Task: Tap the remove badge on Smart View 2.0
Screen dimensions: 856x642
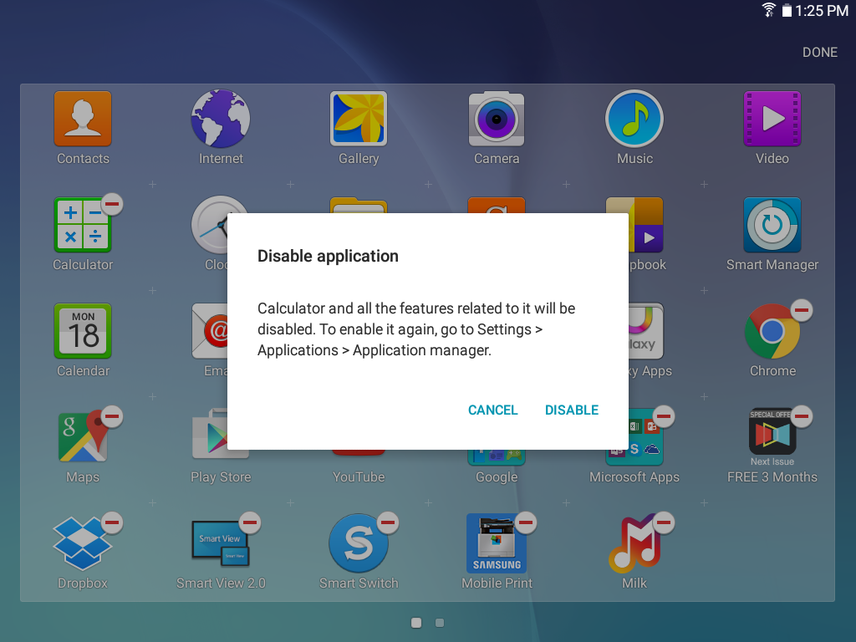Action: click(250, 522)
